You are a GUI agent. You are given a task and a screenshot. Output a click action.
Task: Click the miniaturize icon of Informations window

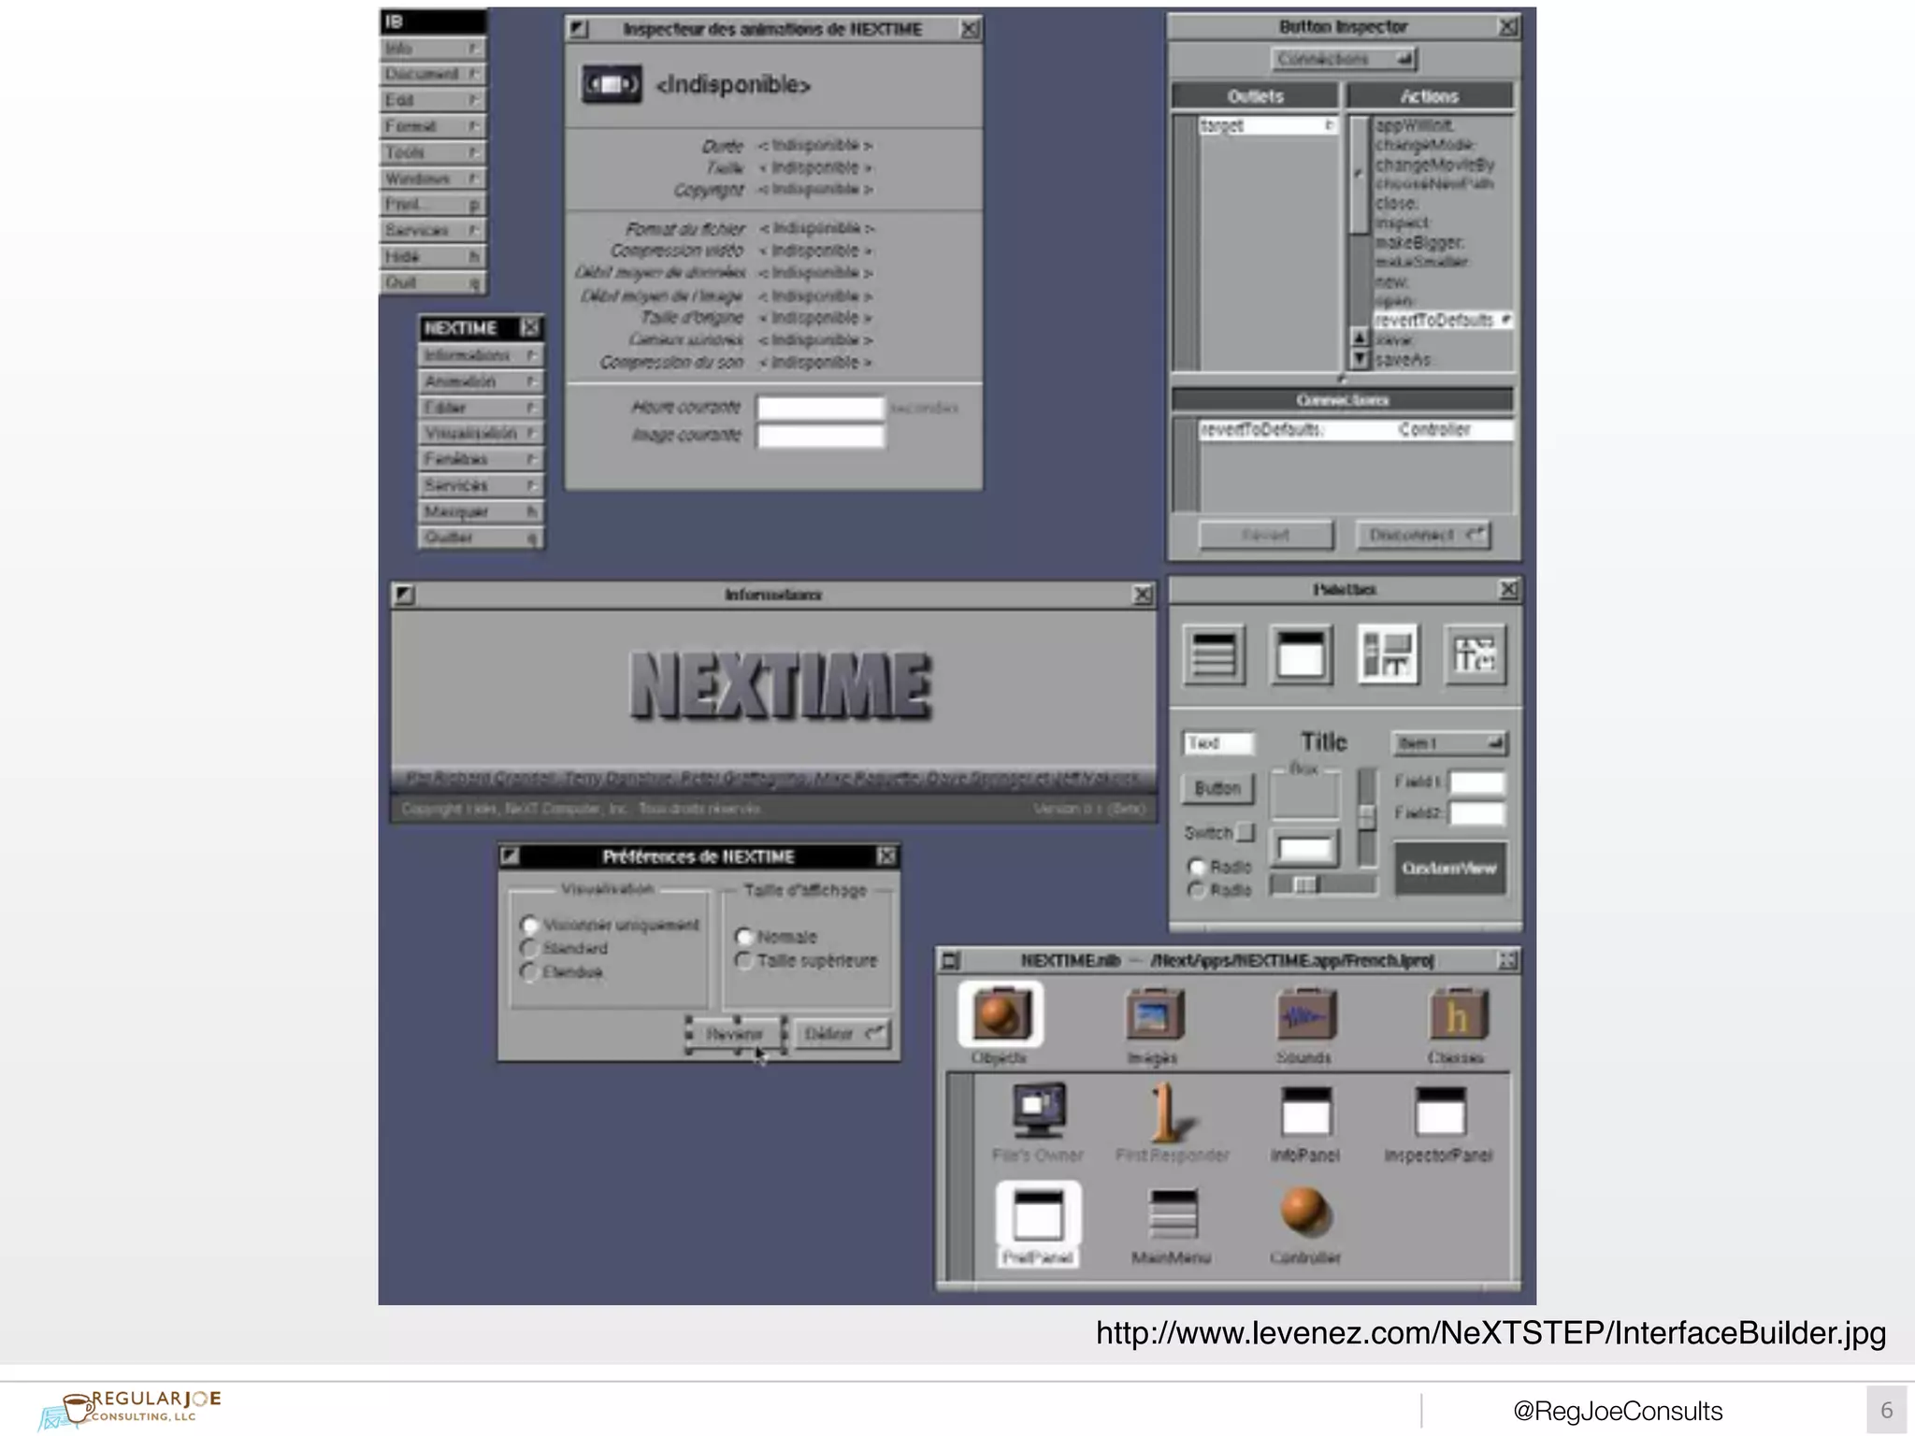[x=403, y=595]
